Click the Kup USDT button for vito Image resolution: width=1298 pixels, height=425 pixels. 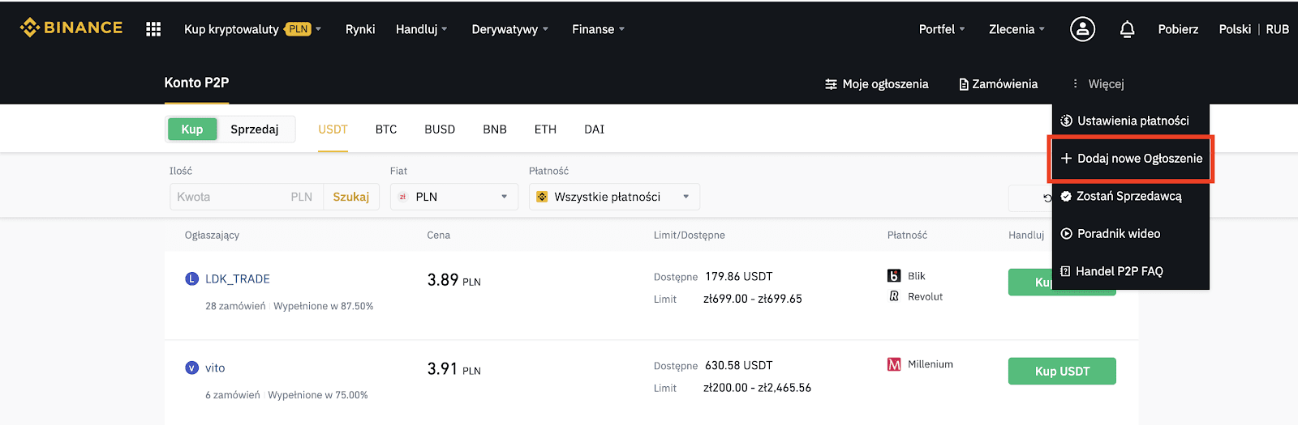coord(1062,371)
